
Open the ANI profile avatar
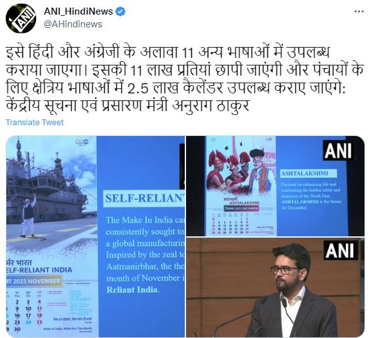[x=21, y=18]
